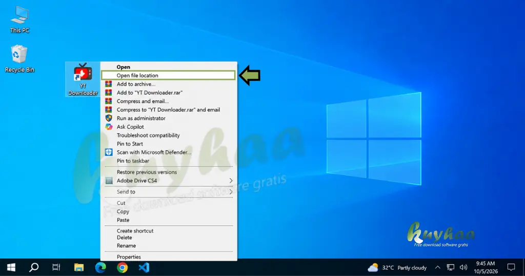Viewport: 525px width, 276px height.
Task: Open the notification center icon
Action: click(511, 267)
